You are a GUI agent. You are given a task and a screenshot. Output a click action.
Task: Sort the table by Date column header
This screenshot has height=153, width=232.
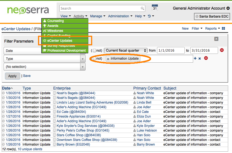tap(6, 88)
